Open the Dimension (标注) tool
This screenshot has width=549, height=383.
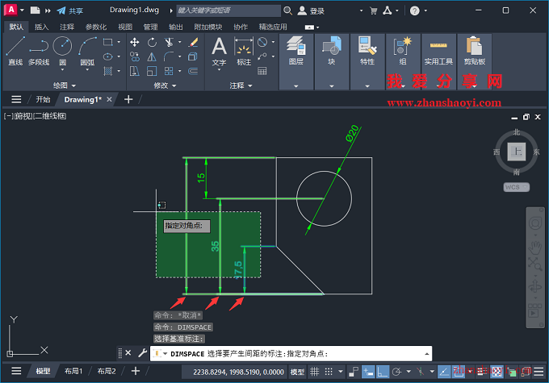(244, 52)
